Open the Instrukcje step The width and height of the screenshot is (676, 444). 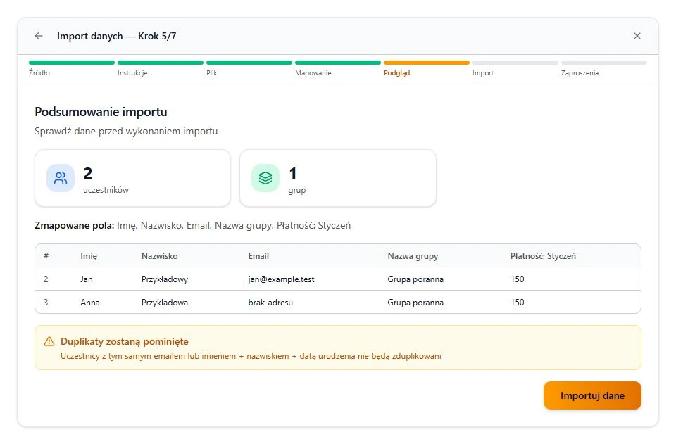(x=161, y=68)
